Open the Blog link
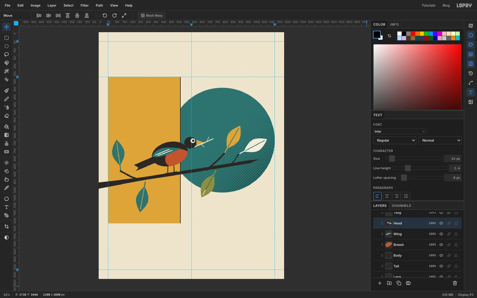Screen dimensions: 477x298 446,5
